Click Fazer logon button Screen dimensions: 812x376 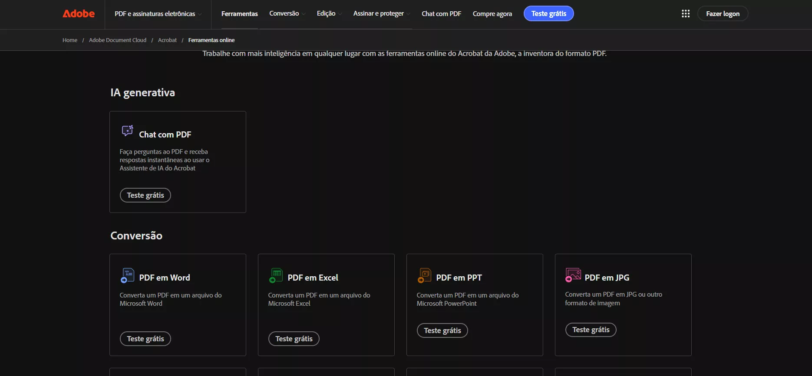pyautogui.click(x=723, y=14)
